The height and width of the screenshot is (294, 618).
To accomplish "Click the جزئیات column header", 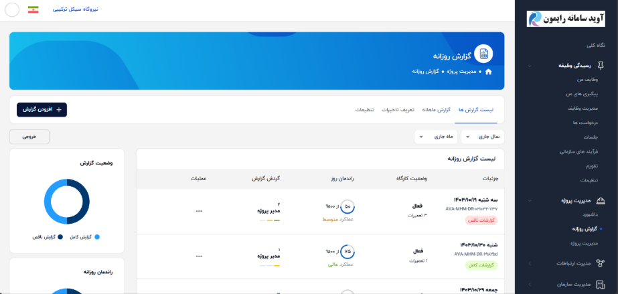I will (490, 179).
